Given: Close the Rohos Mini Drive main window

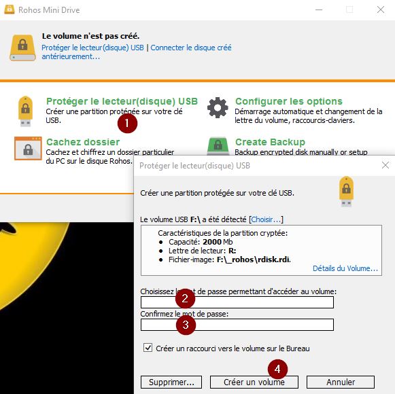Looking at the screenshot, I should [381, 10].
